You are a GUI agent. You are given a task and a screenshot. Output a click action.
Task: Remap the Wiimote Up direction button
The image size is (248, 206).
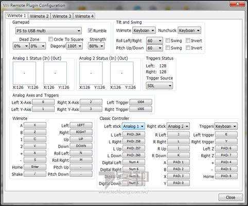coord(81,139)
